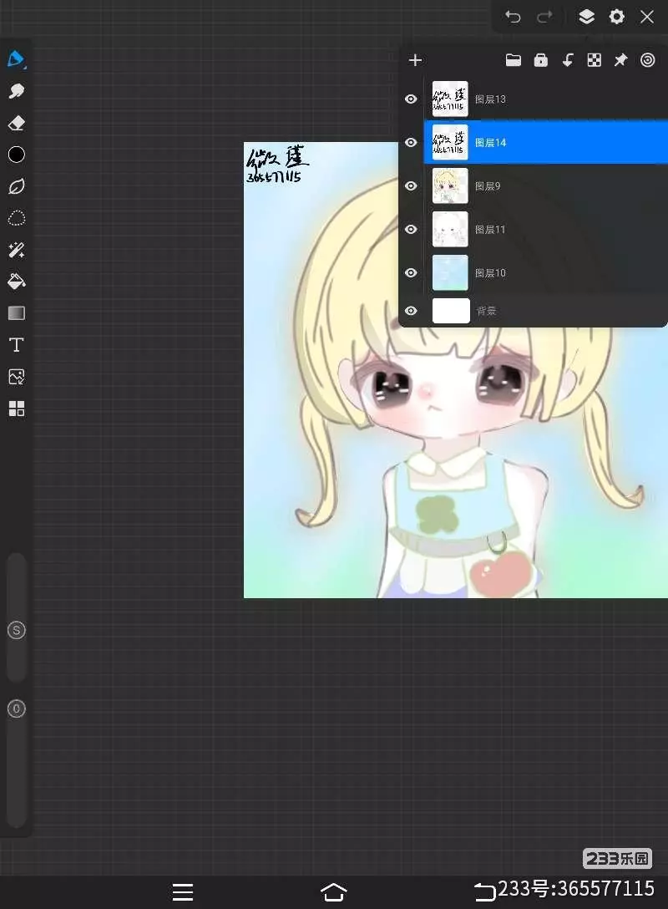This screenshot has width=668, height=909.
Task: Add a new layer with plus
Action: [415, 60]
